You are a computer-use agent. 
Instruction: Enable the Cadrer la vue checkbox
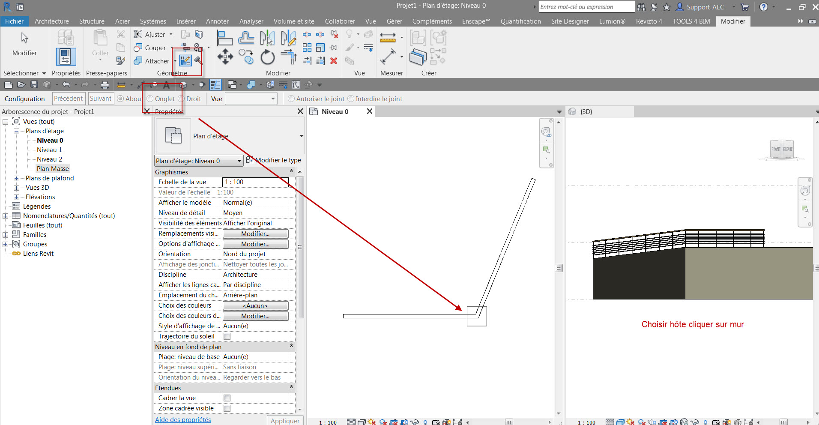(x=227, y=398)
